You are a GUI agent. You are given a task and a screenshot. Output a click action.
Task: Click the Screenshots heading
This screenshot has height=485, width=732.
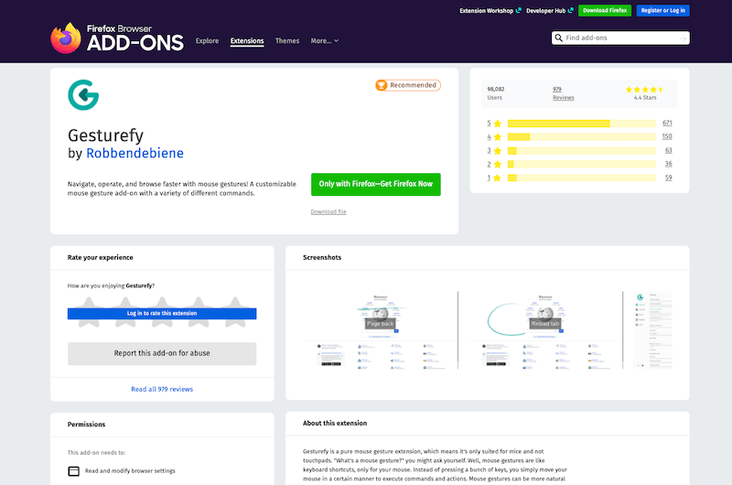[322, 258]
